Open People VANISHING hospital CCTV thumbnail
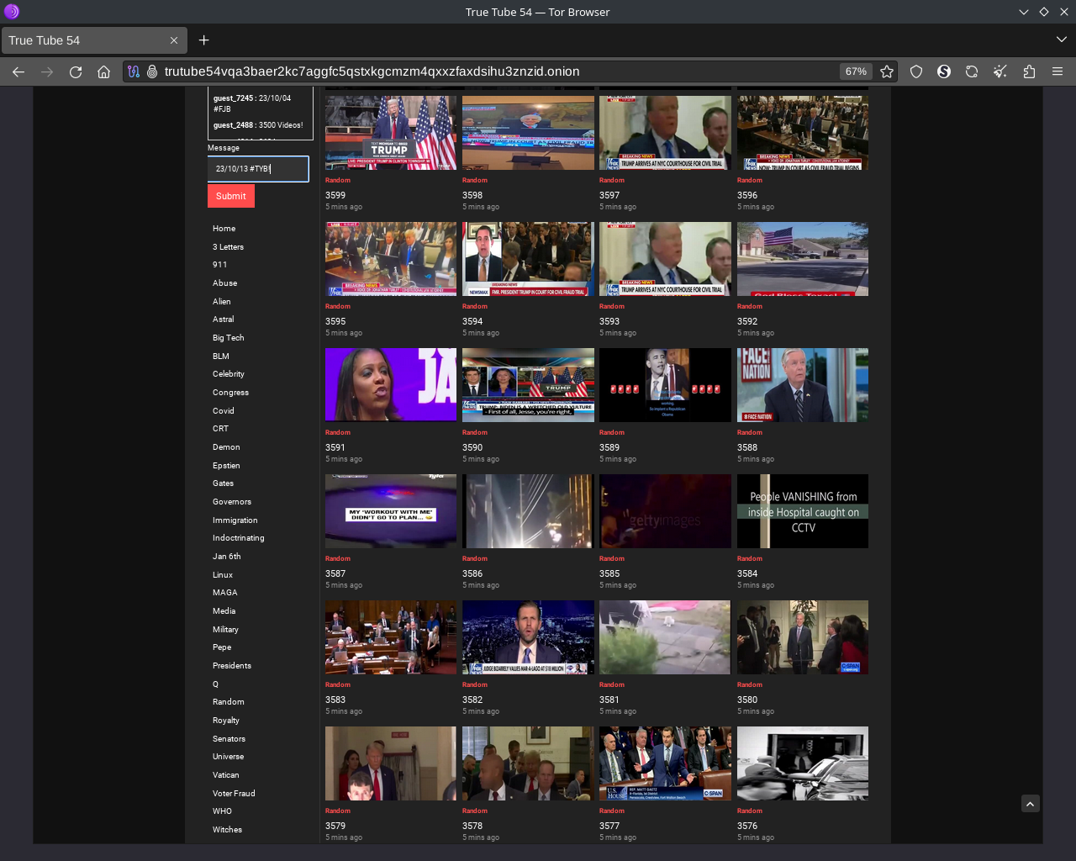The height and width of the screenshot is (861, 1076). [x=803, y=511]
